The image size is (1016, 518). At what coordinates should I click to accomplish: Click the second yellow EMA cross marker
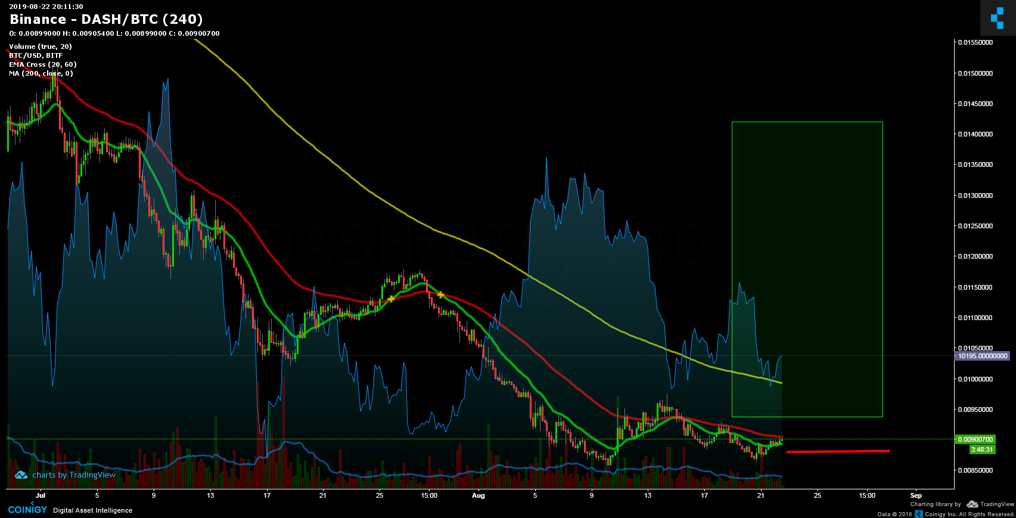click(440, 294)
